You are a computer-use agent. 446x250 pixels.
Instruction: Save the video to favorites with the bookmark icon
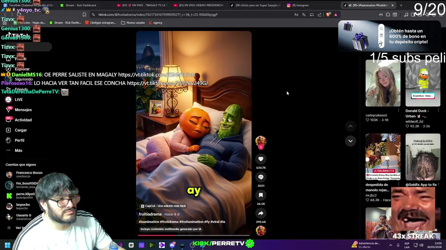click(x=261, y=195)
